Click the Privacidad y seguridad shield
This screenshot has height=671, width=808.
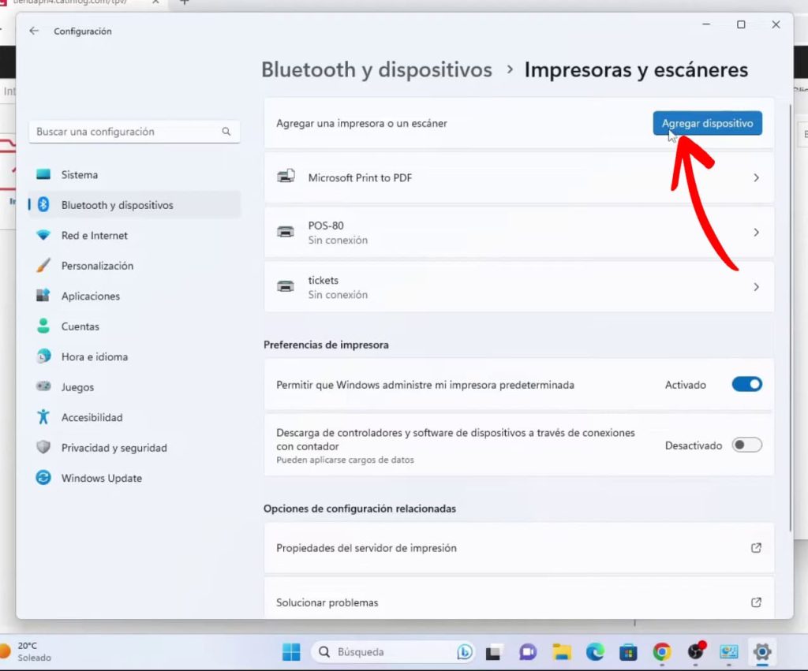pyautogui.click(x=43, y=448)
